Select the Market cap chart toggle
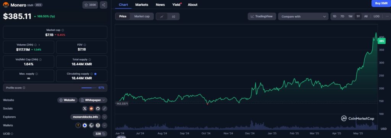Viewport: 391px width, 138px height. (142, 16)
